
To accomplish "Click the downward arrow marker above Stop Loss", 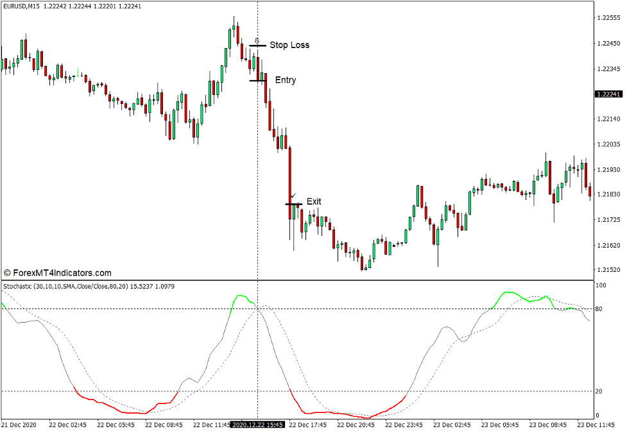I will coord(258,40).
